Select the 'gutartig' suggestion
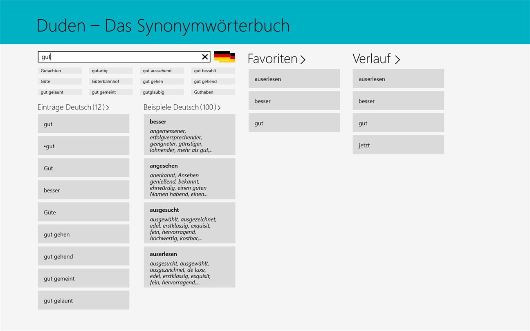Screen dimensions: 530x331 (111, 71)
